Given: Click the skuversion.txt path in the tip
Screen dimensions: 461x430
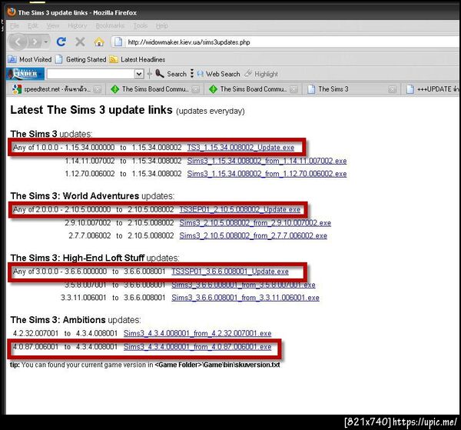Looking at the screenshot, I should tap(217, 365).
